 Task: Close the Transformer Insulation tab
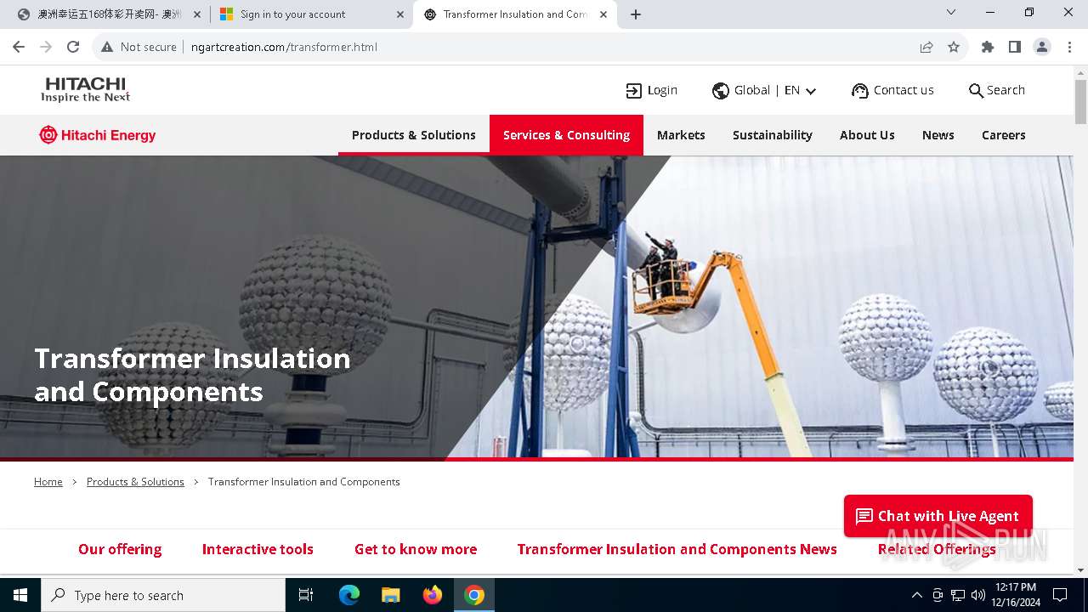coord(603,14)
